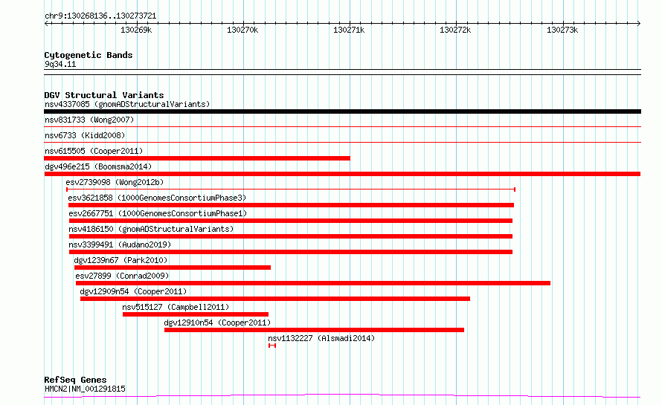The image size is (662, 405).
Task: Click the left arrow of the ruler
Action: 46,24
